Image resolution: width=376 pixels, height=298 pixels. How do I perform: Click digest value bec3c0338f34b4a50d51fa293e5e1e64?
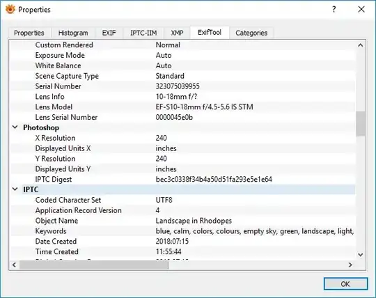tap(214, 180)
